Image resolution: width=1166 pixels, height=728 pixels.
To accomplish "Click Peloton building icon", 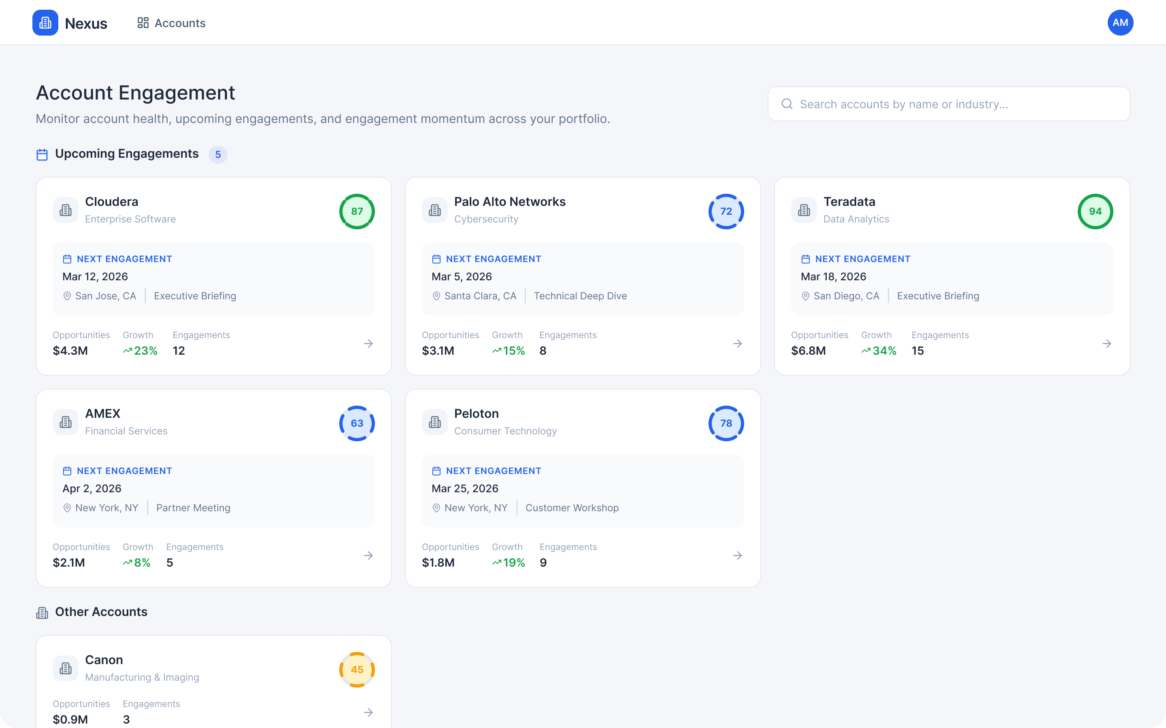I will tap(434, 422).
